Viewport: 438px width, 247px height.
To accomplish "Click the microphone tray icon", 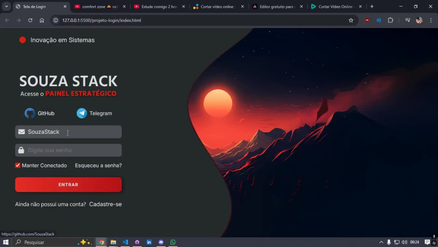I will 389,242.
